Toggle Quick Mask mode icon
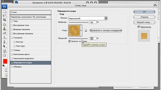The width and height of the screenshot is (161, 90). pos(6,70)
